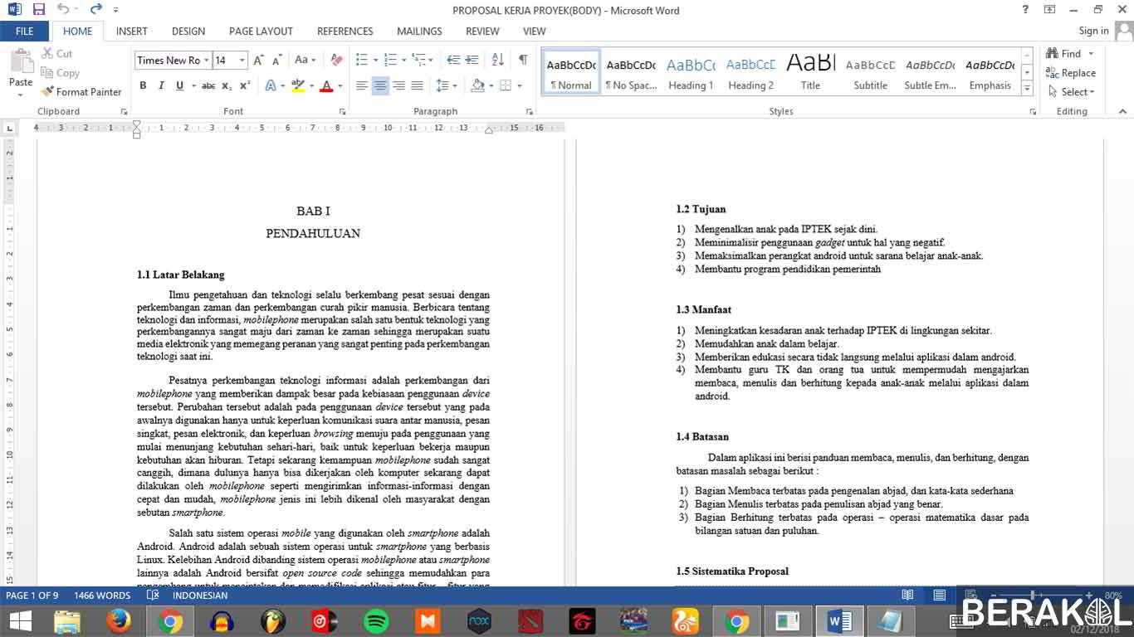Open Google Chrome from the taskbar

point(169,621)
